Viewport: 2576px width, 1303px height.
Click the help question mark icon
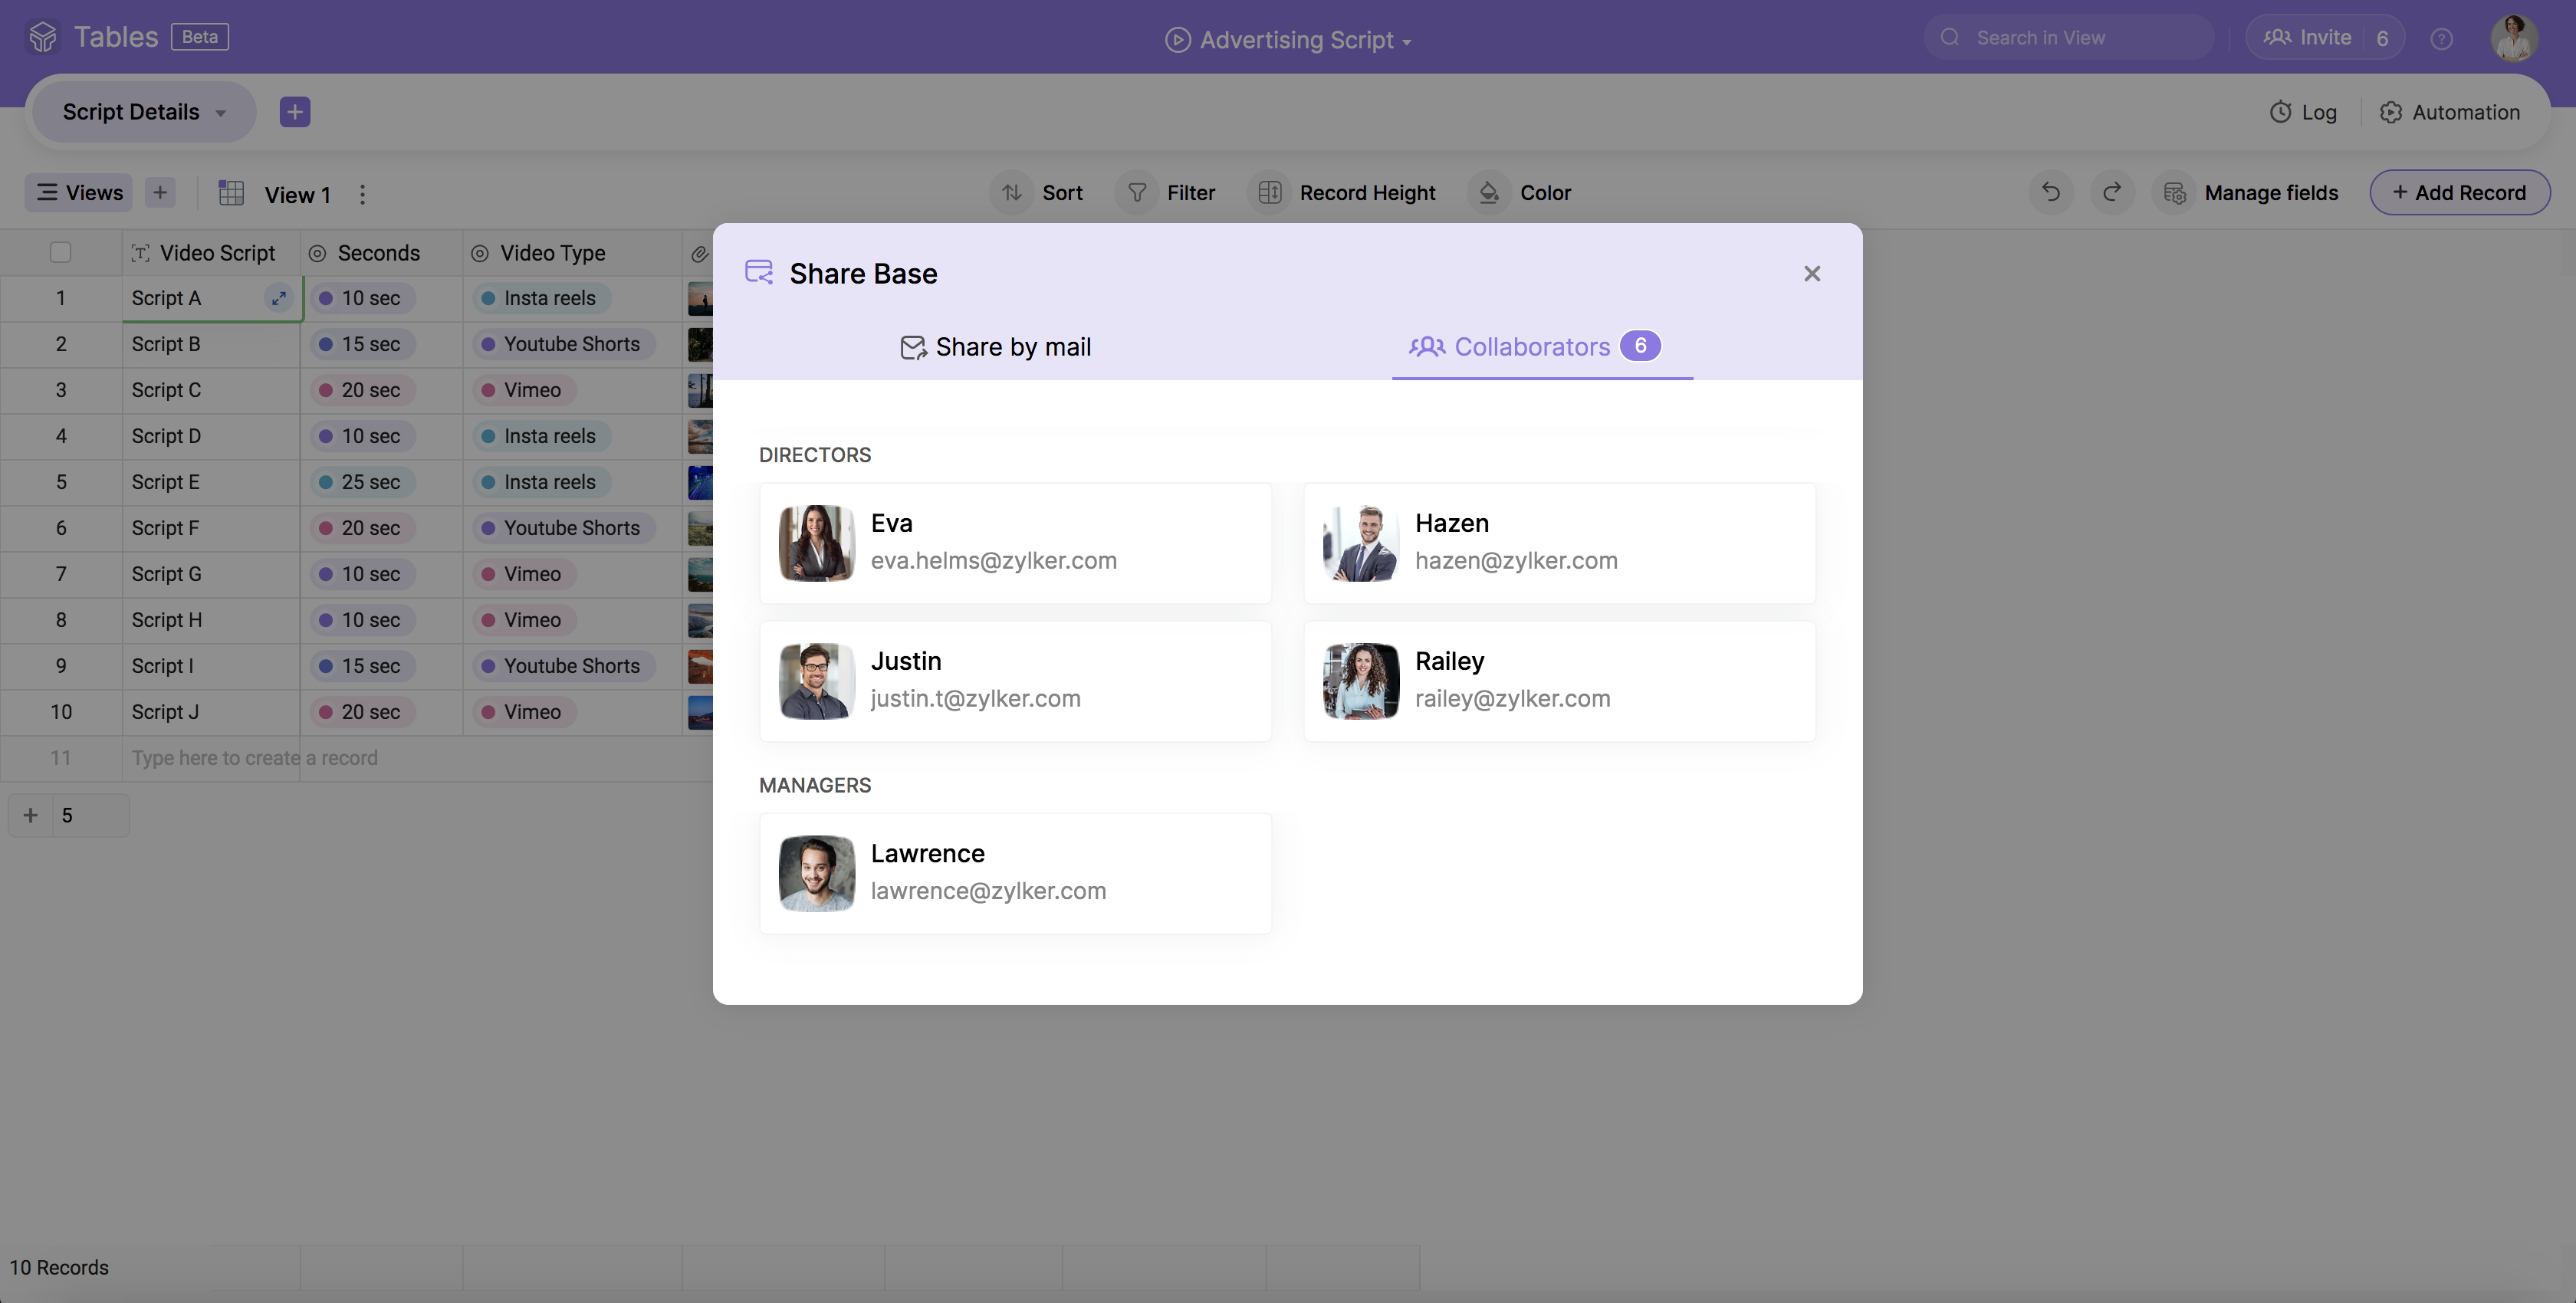pyautogui.click(x=2442, y=39)
